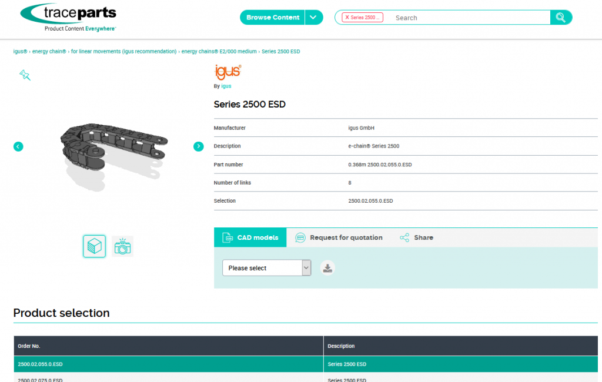Go to energy chains E2/000 medium breadcrumb
Viewport: 602px width, 382px height.
coord(219,52)
